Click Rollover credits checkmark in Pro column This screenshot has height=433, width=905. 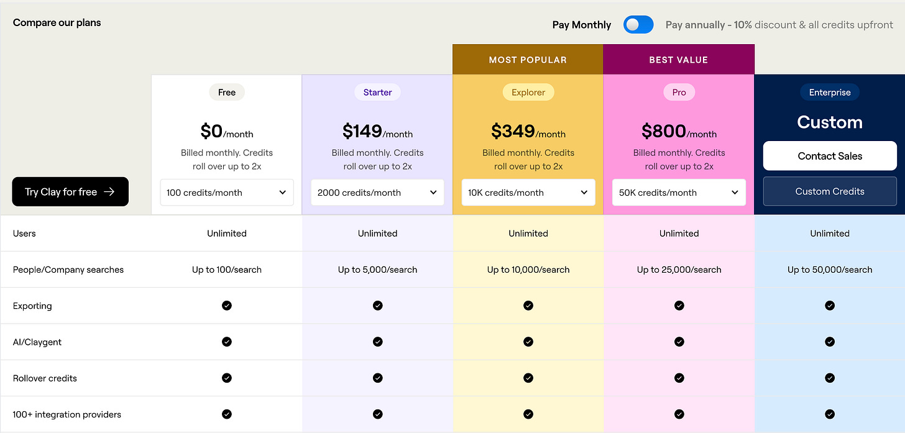[679, 378]
